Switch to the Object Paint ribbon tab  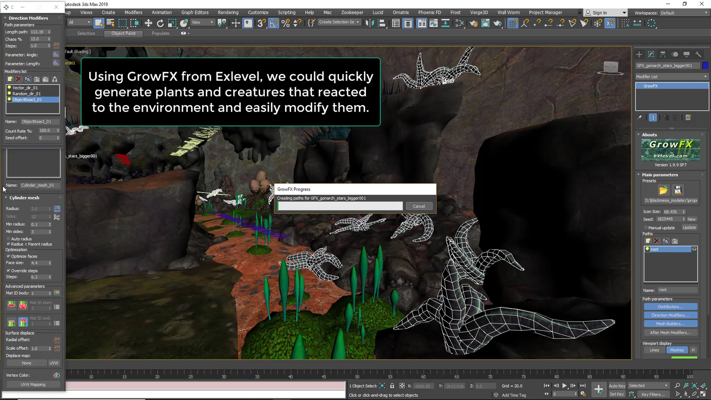coord(124,33)
